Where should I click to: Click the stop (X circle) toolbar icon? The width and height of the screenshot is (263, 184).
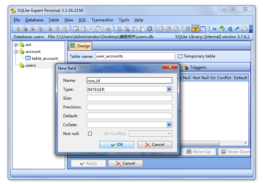click(150, 29)
